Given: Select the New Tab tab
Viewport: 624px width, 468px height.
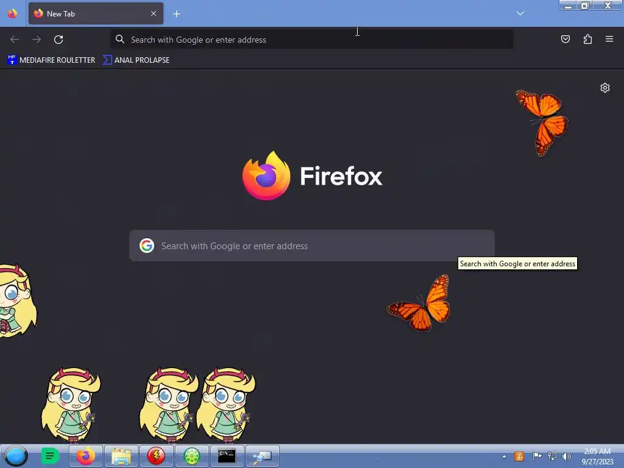Looking at the screenshot, I should point(96,13).
